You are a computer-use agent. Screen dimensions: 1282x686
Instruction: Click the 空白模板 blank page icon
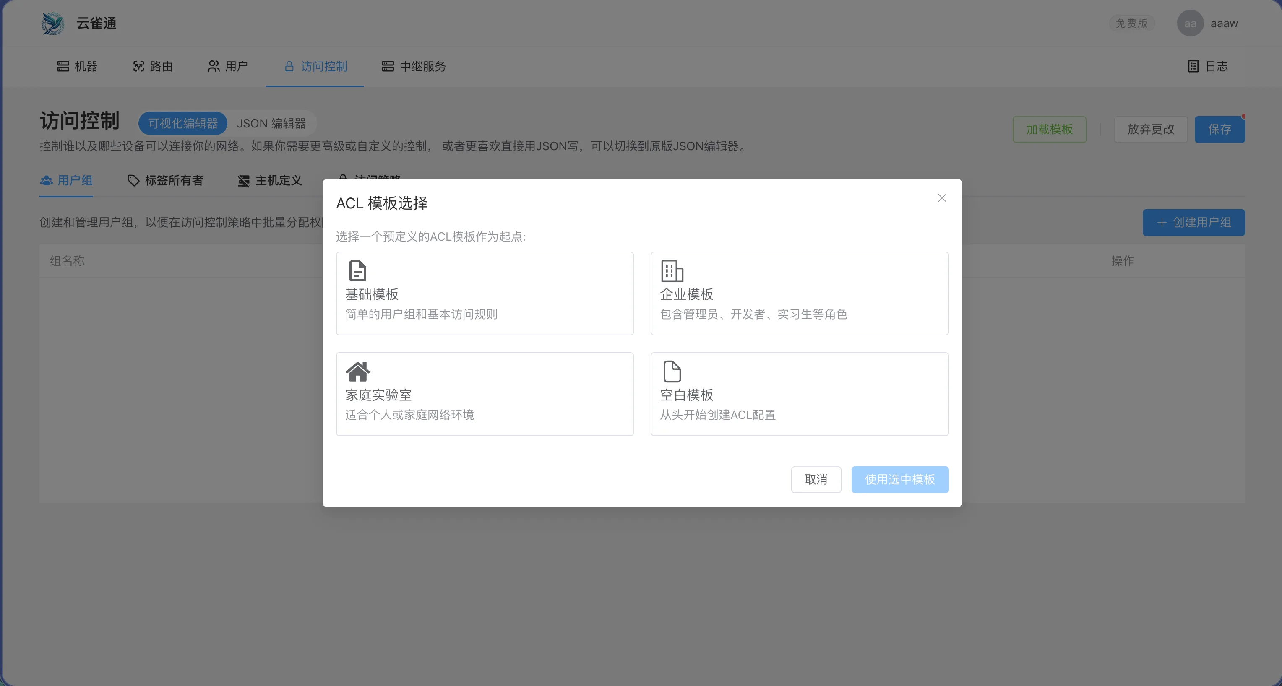pyautogui.click(x=672, y=372)
